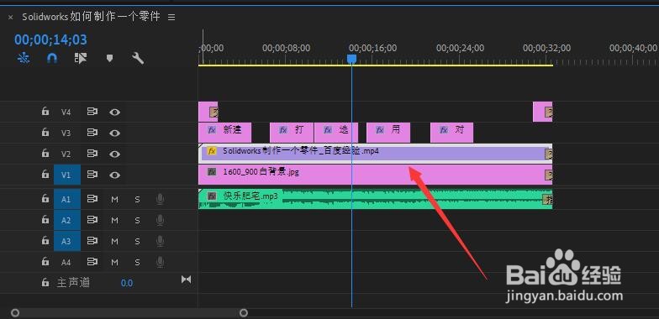Toggle the Snap magnet icon

tap(52, 59)
